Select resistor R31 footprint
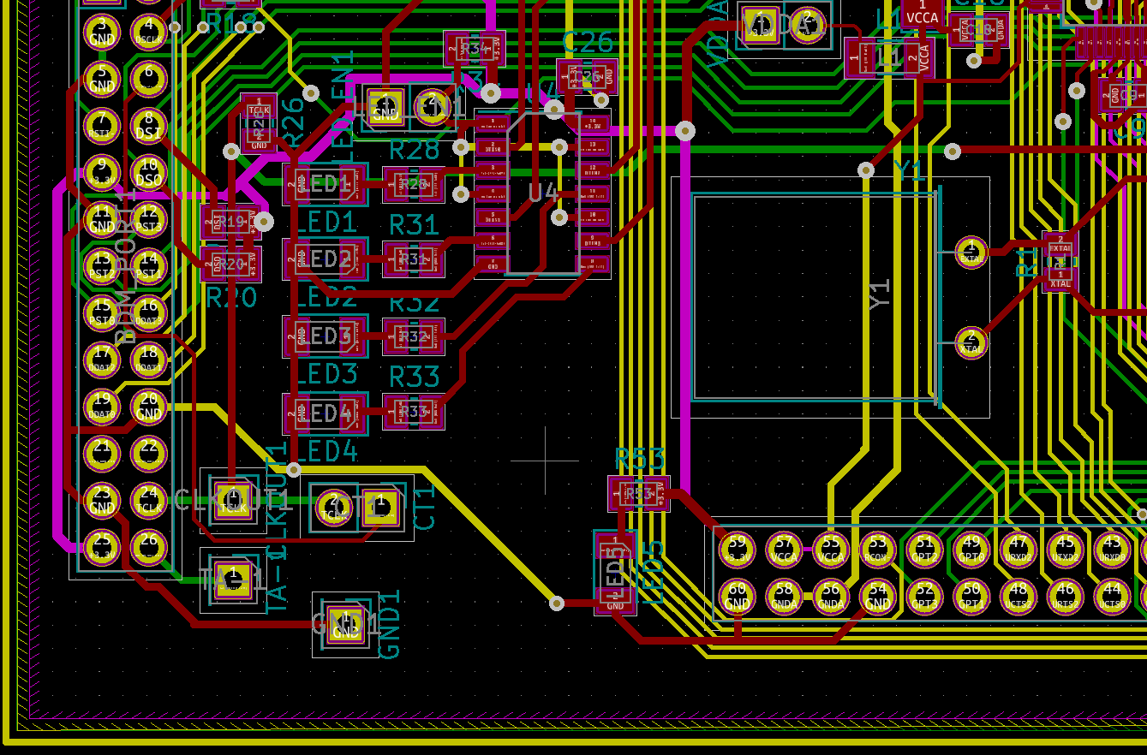1147x755 pixels. click(414, 259)
